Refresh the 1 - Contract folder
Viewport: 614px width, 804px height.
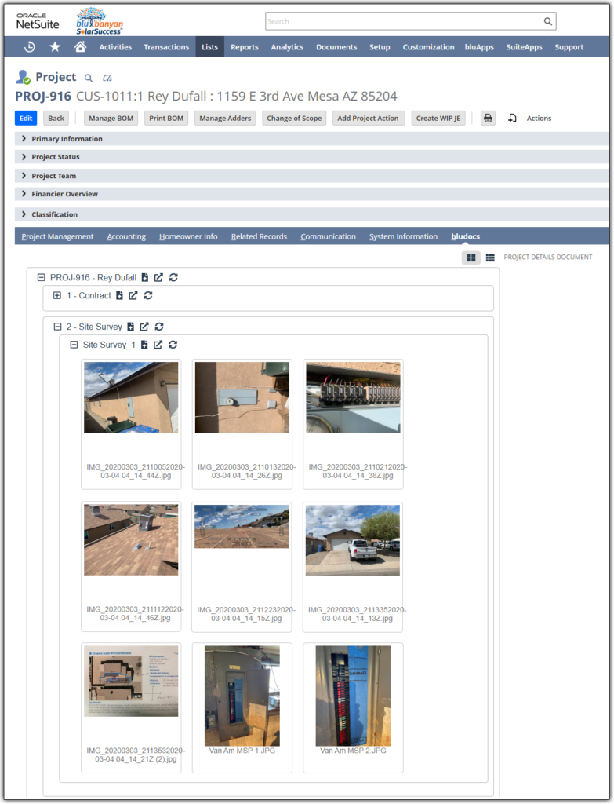tap(148, 295)
